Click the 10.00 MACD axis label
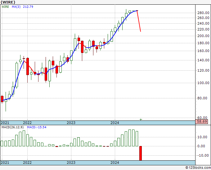 tap(202, 137)
